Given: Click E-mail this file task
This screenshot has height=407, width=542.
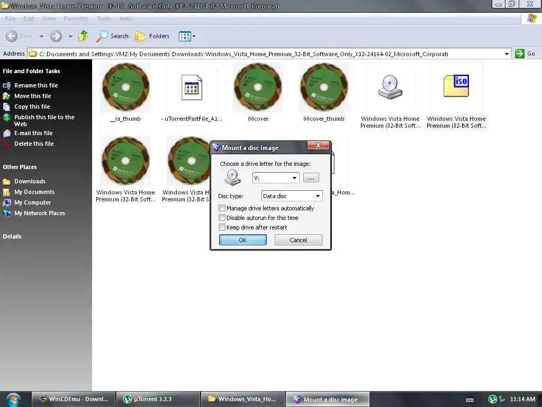Looking at the screenshot, I should tap(33, 133).
